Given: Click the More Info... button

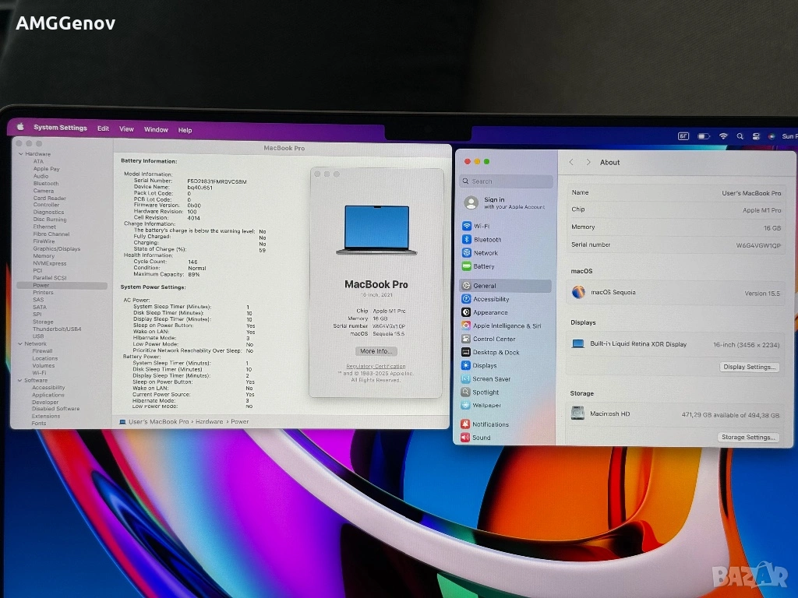Looking at the screenshot, I should 376,351.
